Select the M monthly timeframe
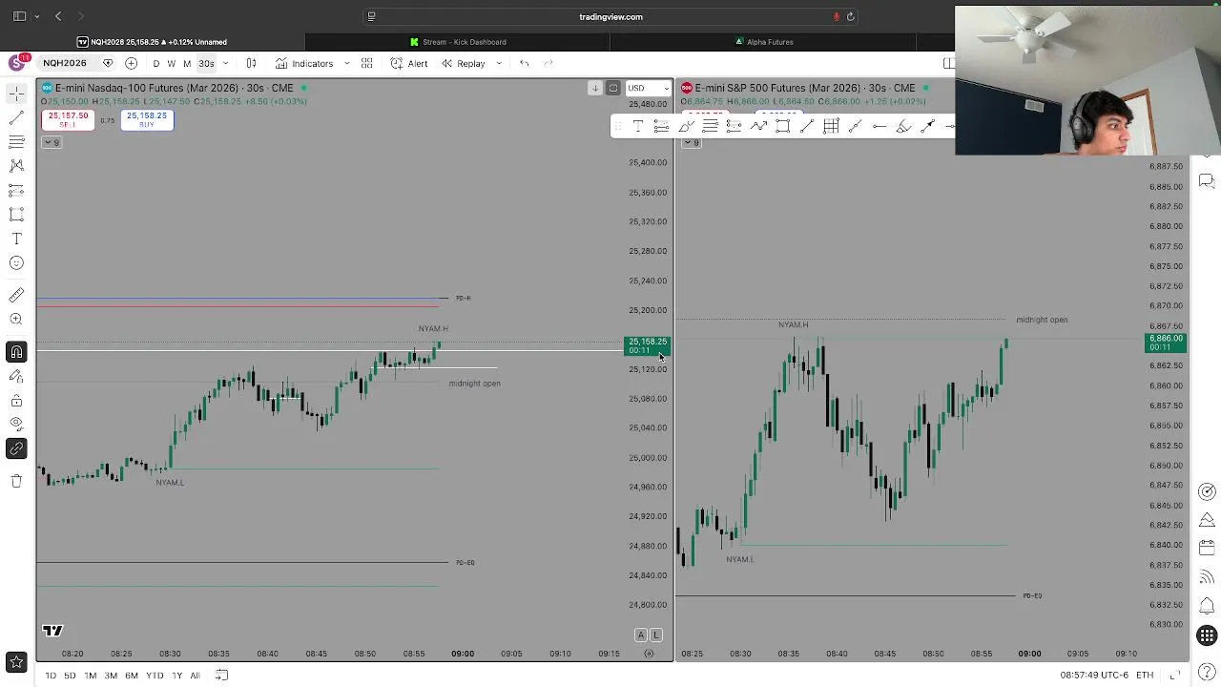 coord(187,63)
